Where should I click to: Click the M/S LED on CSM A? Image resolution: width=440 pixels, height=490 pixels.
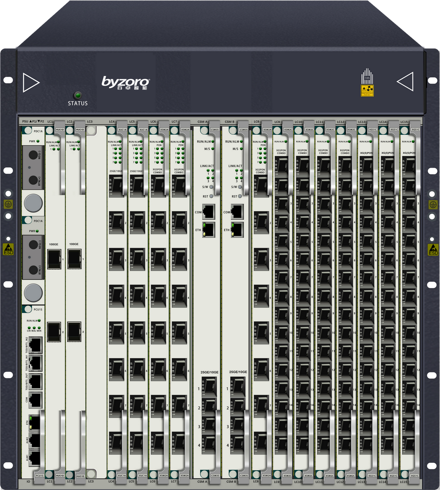(x=213, y=149)
